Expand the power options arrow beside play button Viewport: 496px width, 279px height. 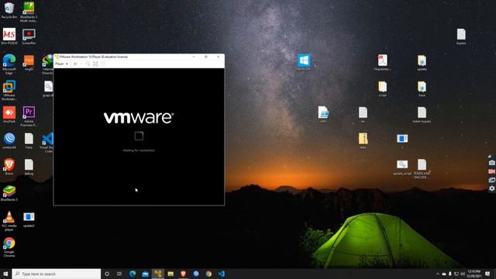coord(81,64)
